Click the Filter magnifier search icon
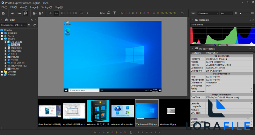 [x=109, y=13]
